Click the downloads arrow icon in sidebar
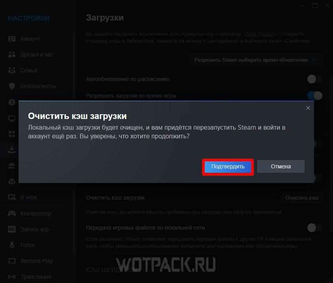The height and width of the screenshot is (283, 333). tap(12, 150)
